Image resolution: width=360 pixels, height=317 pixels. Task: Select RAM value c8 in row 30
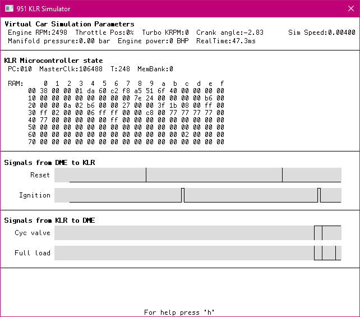(x=150, y=113)
